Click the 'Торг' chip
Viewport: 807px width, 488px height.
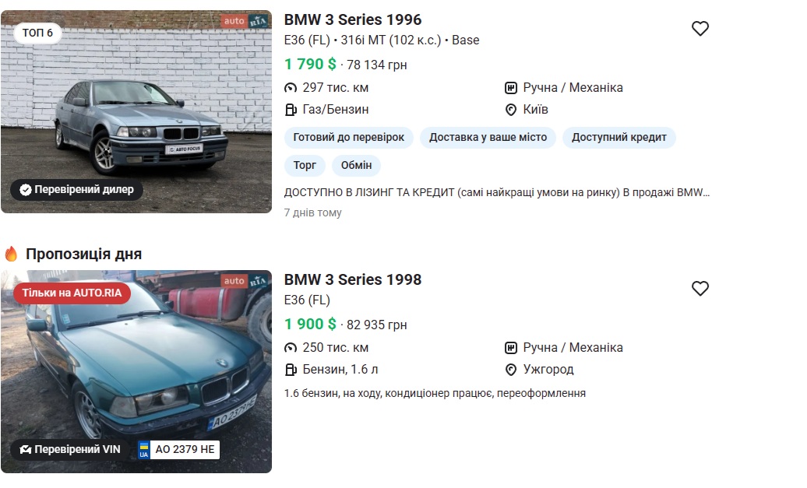(x=305, y=166)
